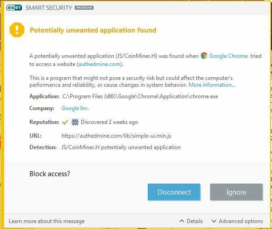Click the Google Chrome browser icon

pyautogui.click(x=204, y=56)
